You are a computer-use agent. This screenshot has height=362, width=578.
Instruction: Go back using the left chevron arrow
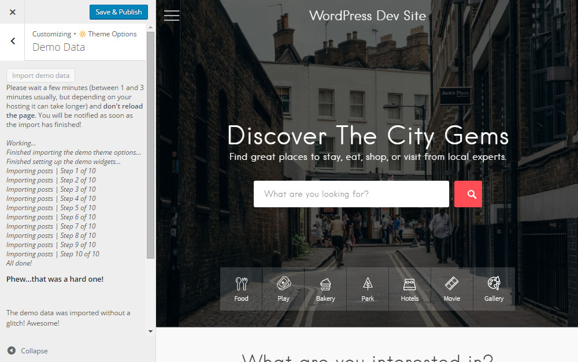coord(13,41)
